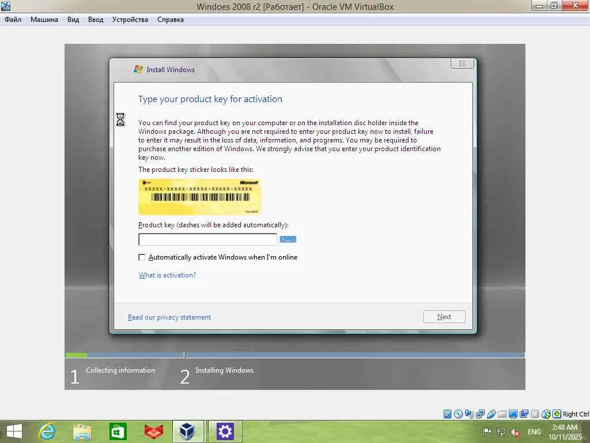Open the Windows Start button
Image resolution: width=590 pixels, height=443 pixels.
pos(14,431)
